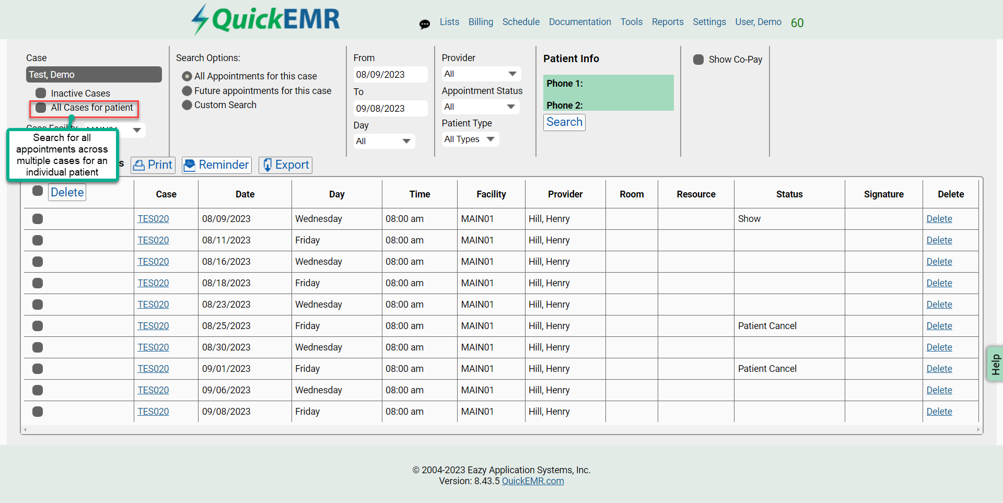Image resolution: width=1003 pixels, height=503 pixels.
Task: Click the Reminder button
Action: pyautogui.click(x=217, y=165)
